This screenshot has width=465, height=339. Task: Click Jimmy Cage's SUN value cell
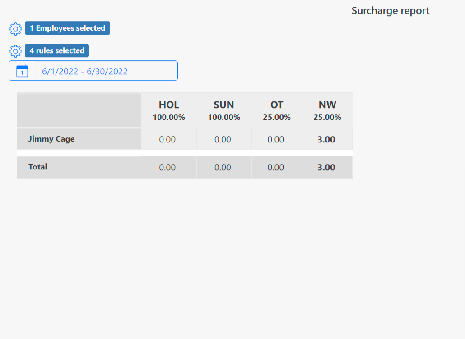(x=223, y=140)
